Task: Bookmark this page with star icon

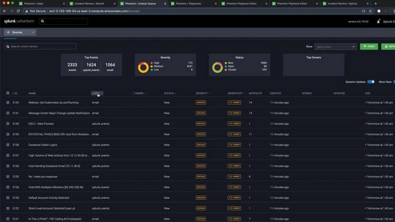Action: [371, 11]
